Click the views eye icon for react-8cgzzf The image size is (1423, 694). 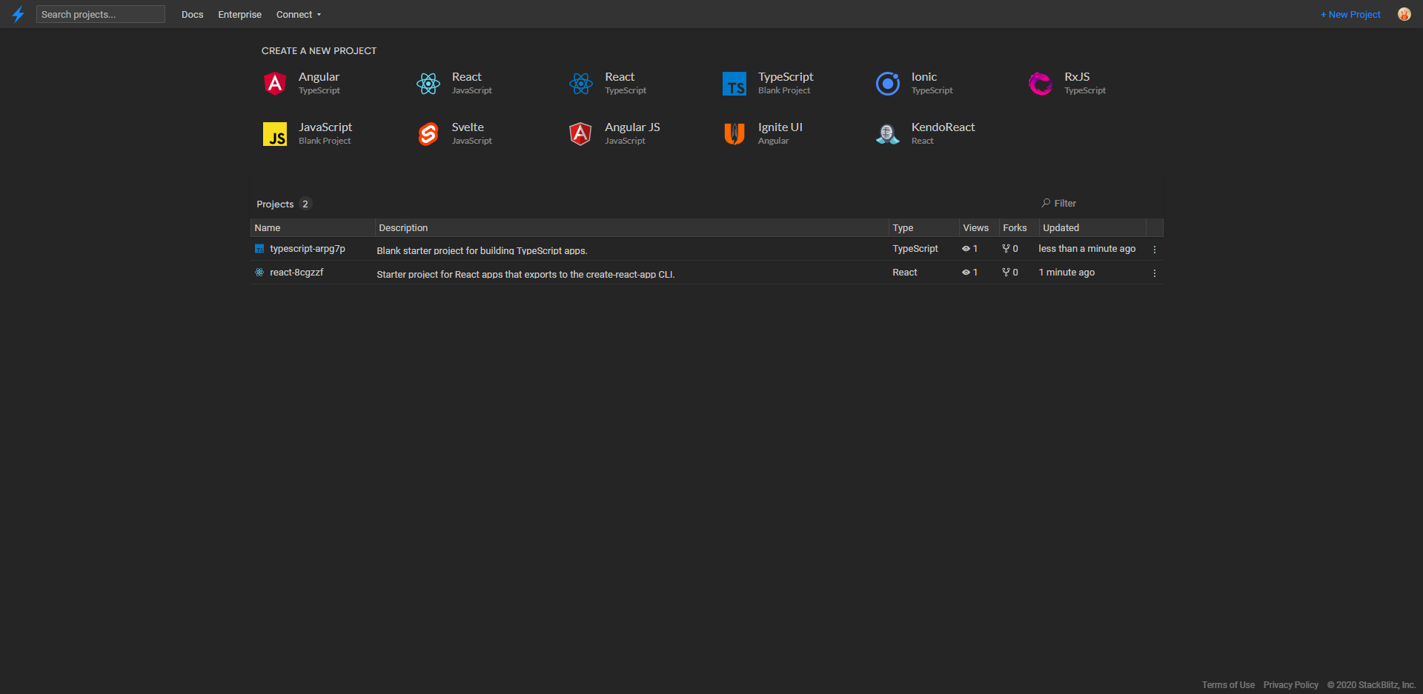966,273
